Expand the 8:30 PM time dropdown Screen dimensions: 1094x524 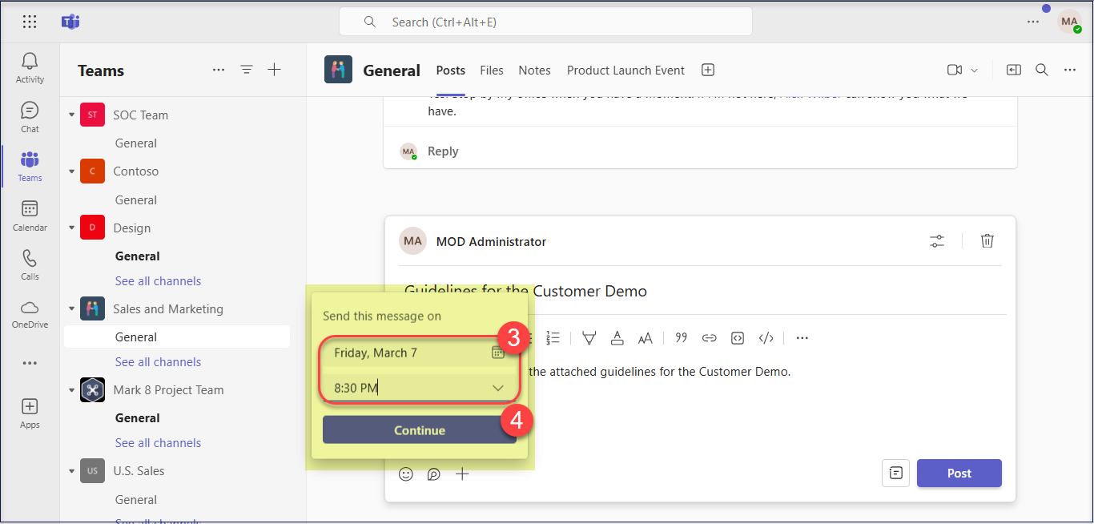click(497, 389)
